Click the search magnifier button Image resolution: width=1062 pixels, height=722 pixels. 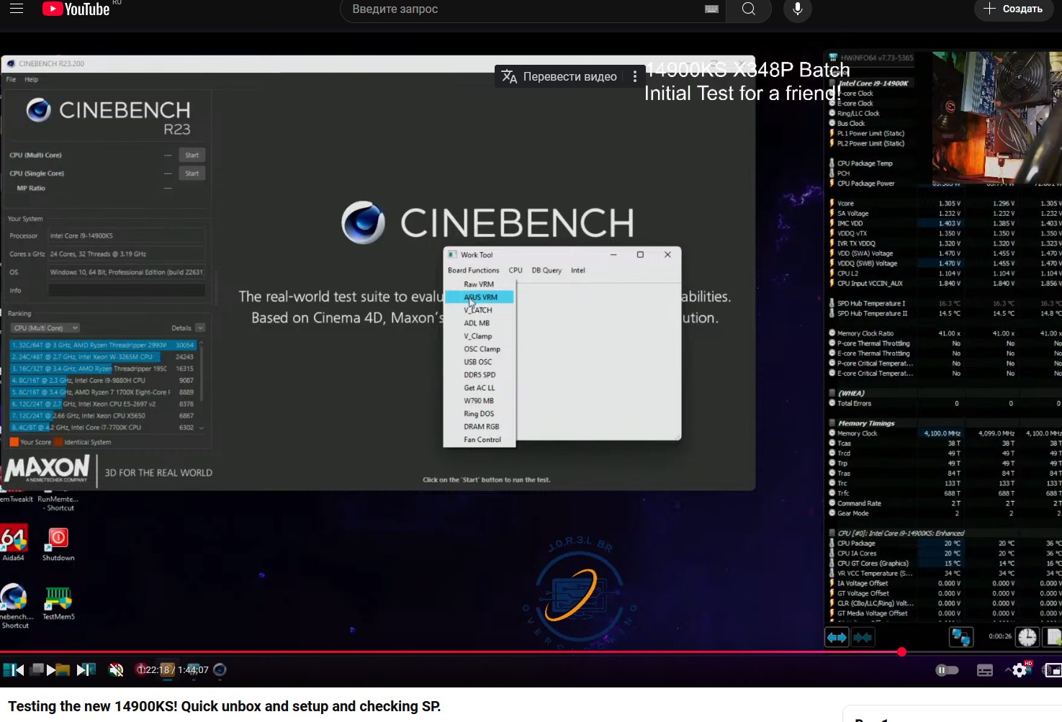point(749,9)
